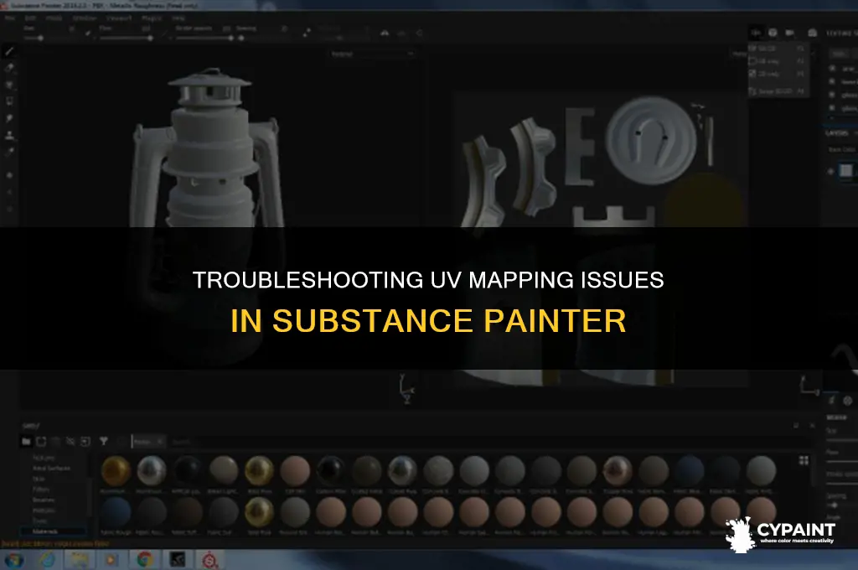Switch to the Layers panel tab

[837, 133]
